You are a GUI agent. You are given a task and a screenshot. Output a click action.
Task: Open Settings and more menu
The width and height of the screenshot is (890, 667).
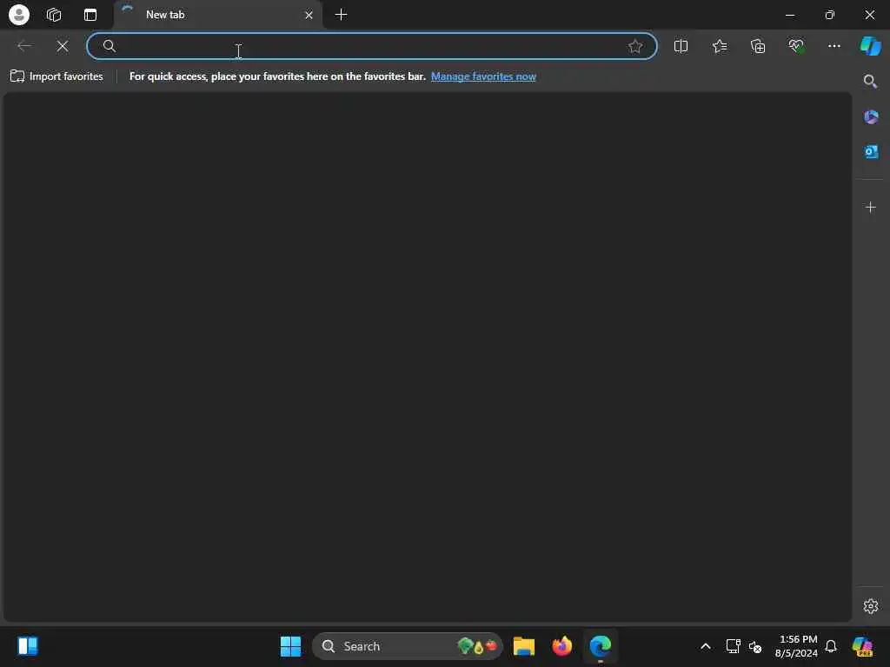click(834, 46)
